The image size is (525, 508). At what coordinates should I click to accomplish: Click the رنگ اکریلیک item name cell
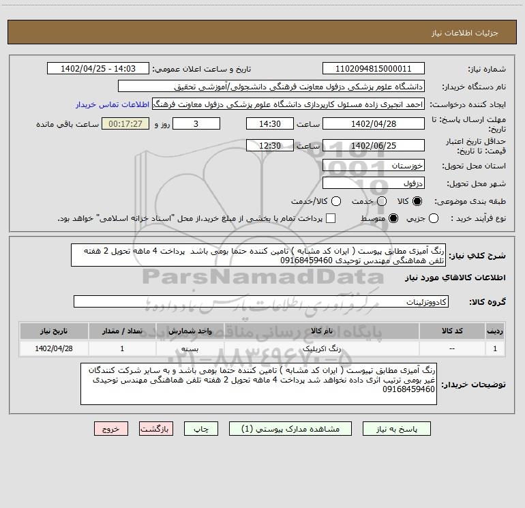pyautogui.click(x=321, y=348)
